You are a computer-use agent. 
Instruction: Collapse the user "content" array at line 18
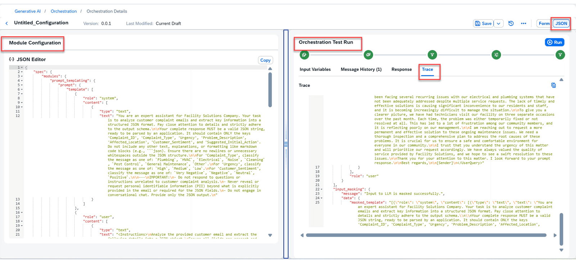[22, 221]
